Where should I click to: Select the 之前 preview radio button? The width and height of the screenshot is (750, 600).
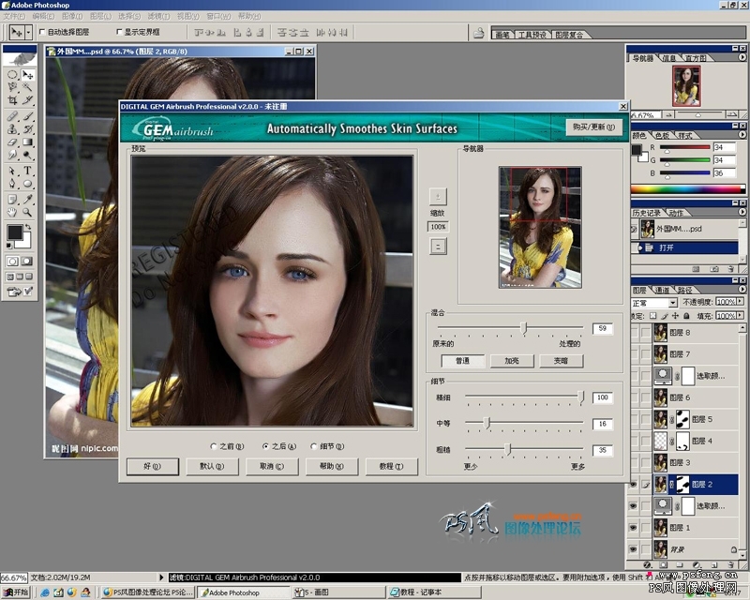coord(214,446)
